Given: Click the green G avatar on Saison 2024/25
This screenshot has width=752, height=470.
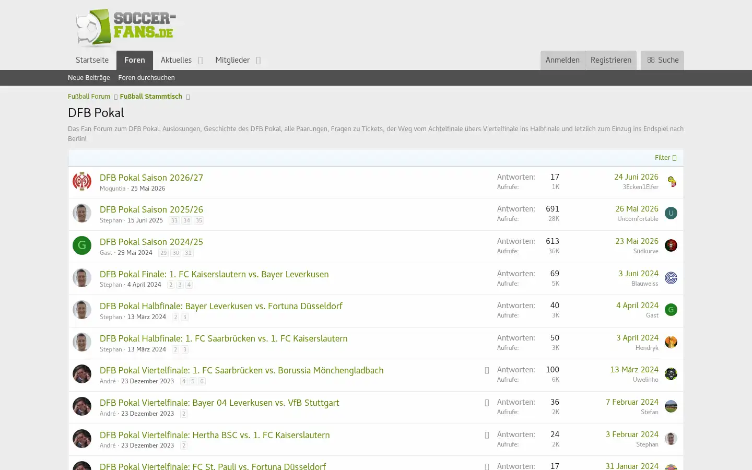Looking at the screenshot, I should (x=82, y=245).
